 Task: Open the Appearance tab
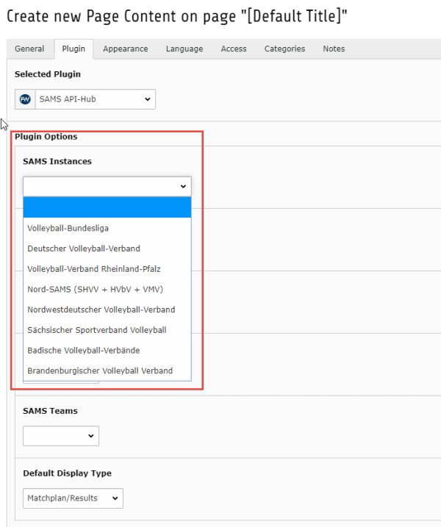[126, 49]
